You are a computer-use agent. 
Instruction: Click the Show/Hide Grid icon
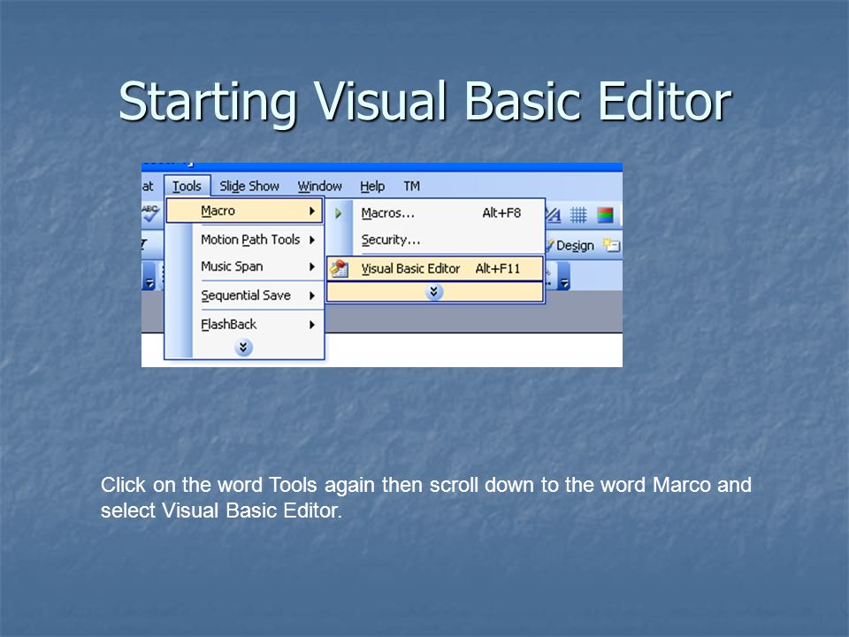pyautogui.click(x=578, y=215)
